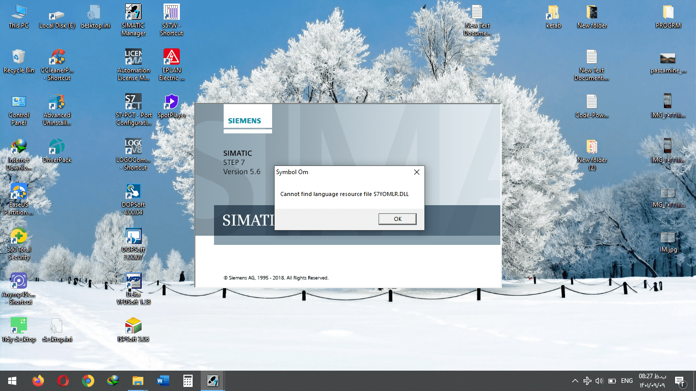Viewport: 696px width, 391px height.
Task: Select the Anymp4 shortcut icon
Action: pos(19,289)
